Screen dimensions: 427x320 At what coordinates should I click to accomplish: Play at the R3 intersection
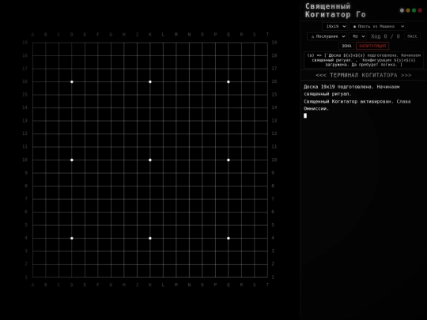coord(241,251)
